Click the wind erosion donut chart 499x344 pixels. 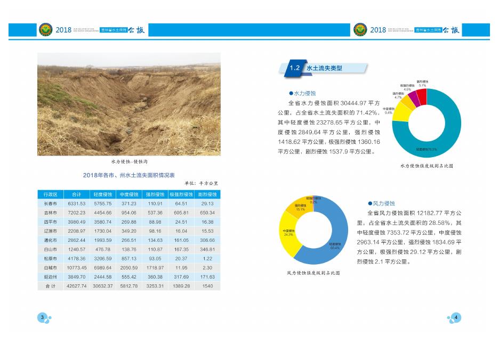click(313, 230)
